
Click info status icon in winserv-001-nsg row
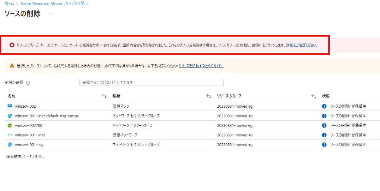(324, 145)
